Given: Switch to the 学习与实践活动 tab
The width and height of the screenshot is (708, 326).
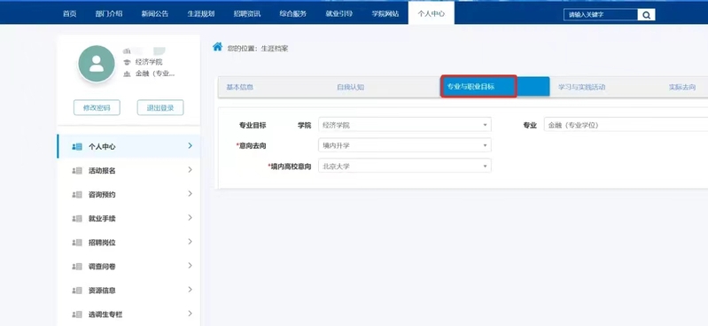Looking at the screenshot, I should pyautogui.click(x=581, y=87).
